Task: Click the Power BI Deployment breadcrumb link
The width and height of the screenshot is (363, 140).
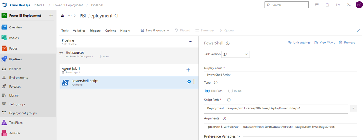Action: (x=68, y=5)
